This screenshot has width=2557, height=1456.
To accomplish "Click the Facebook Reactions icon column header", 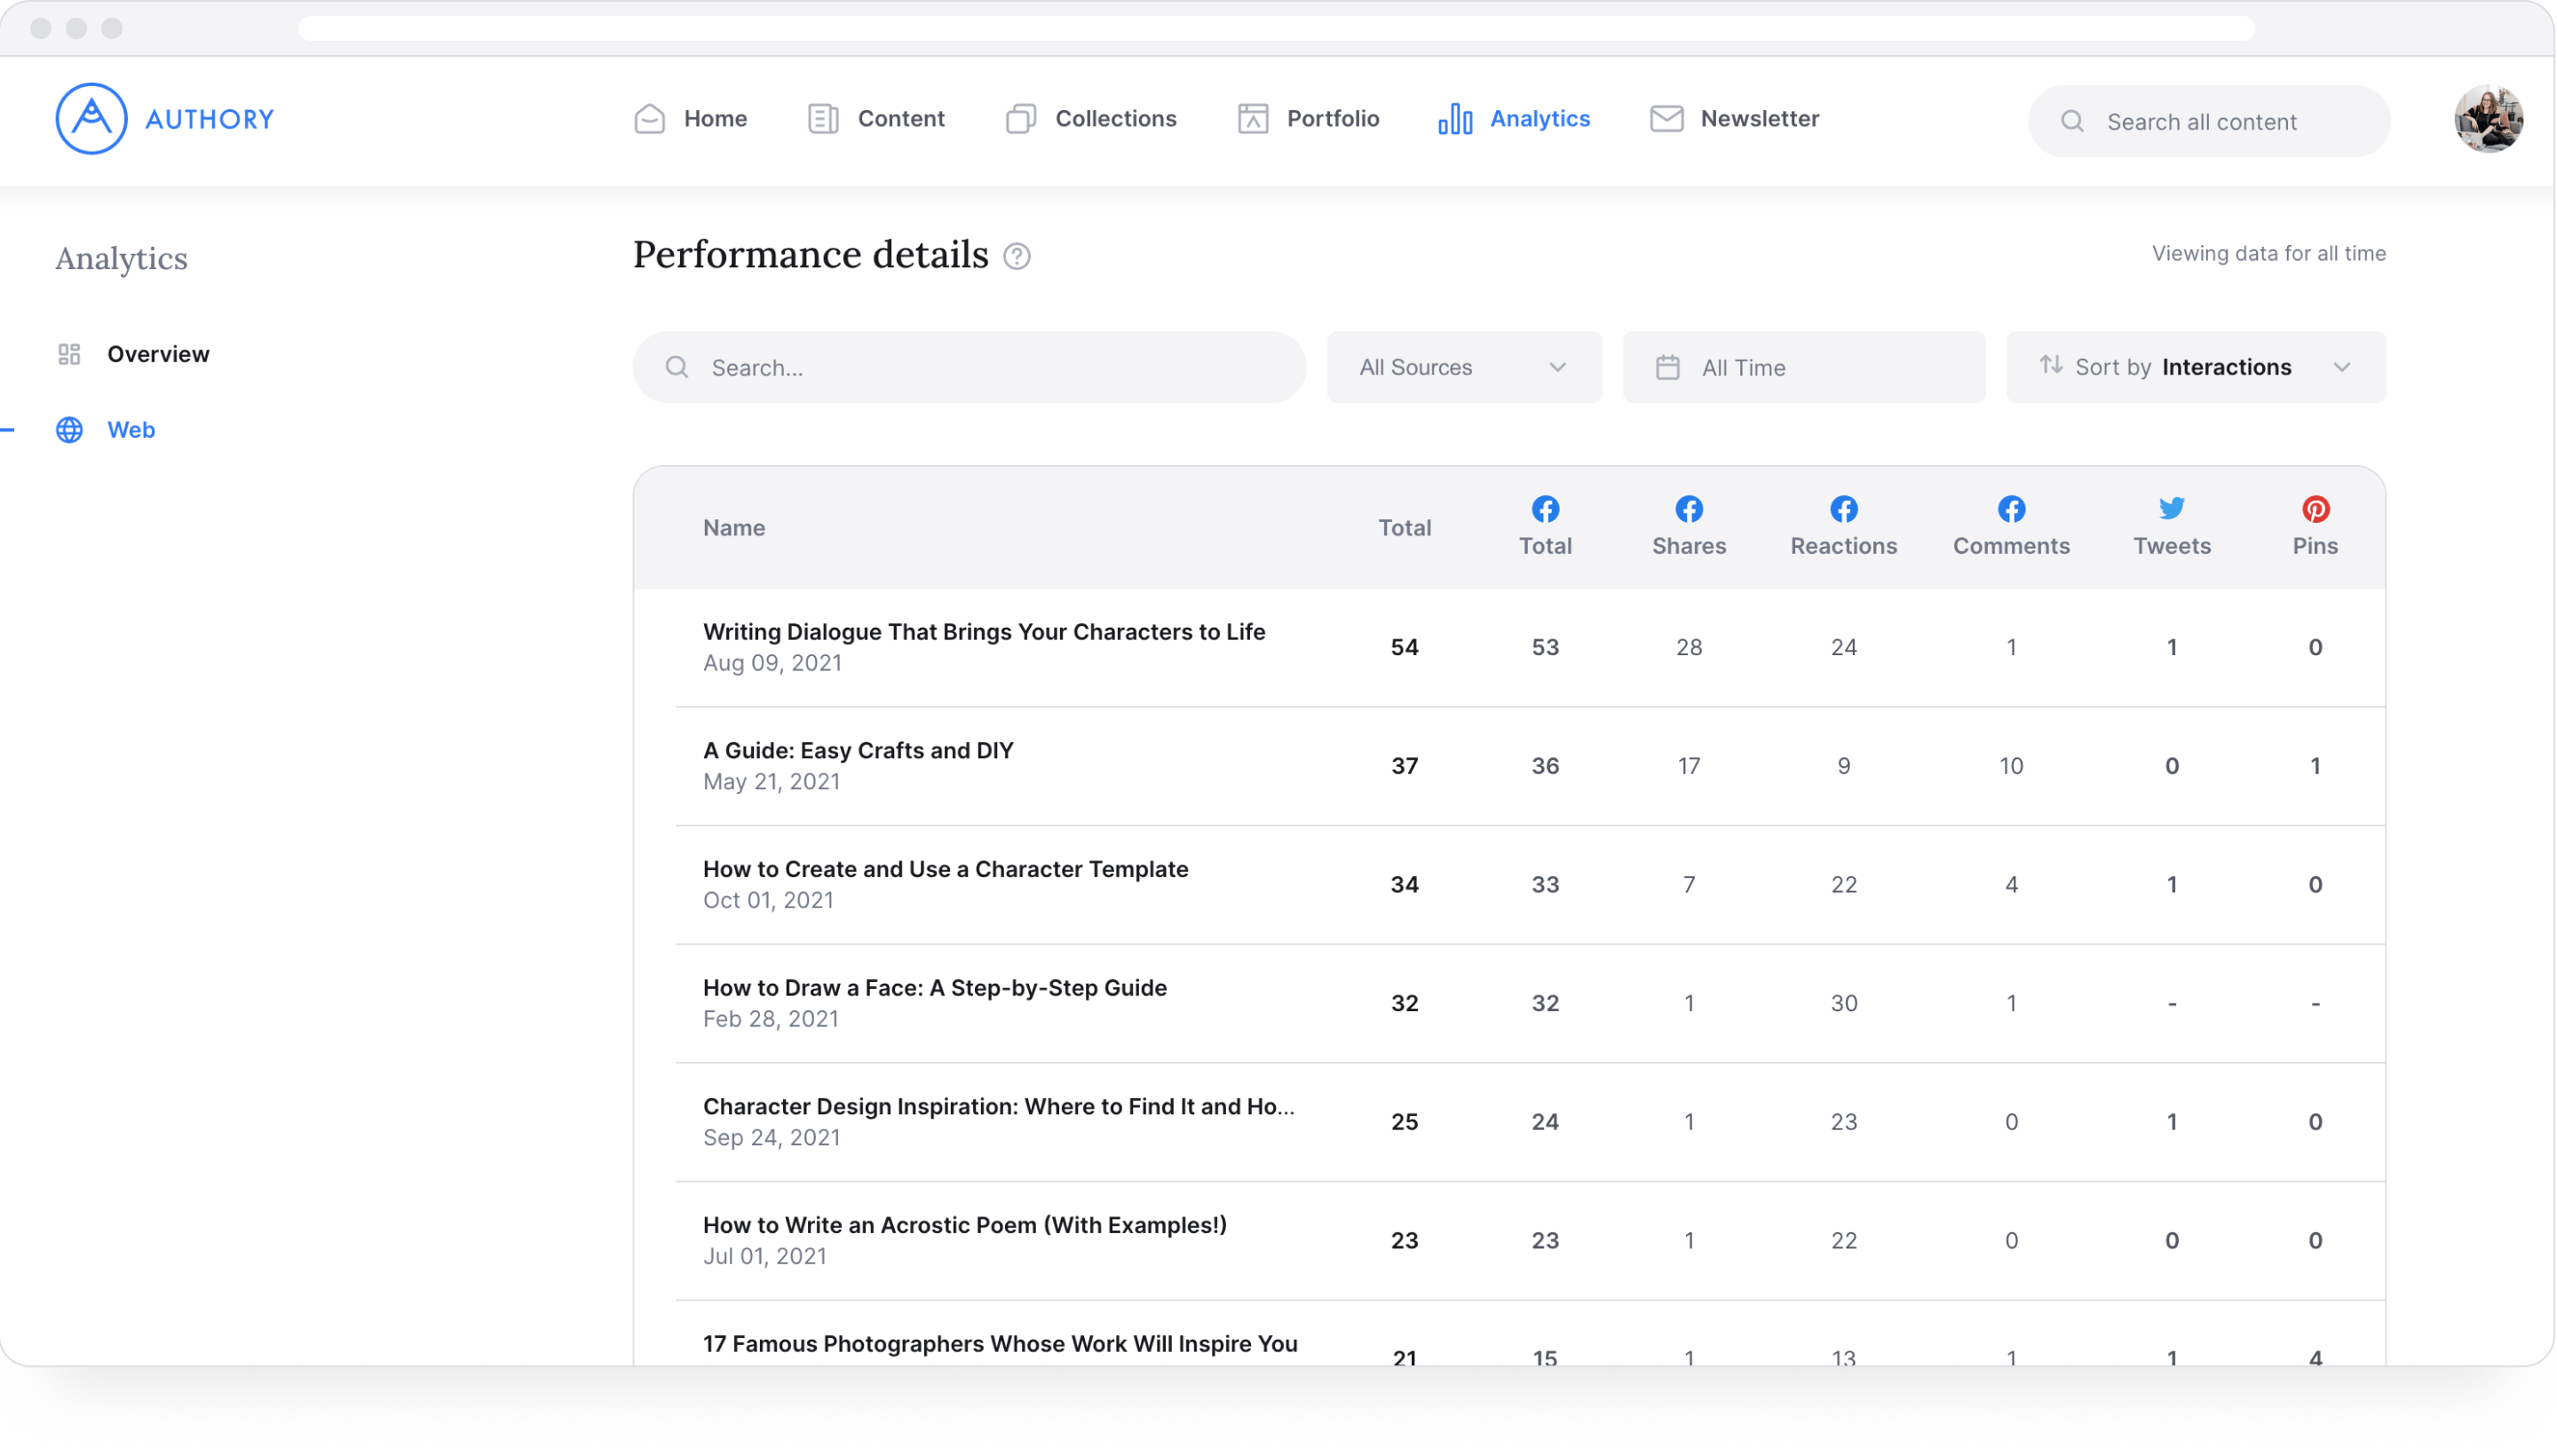I will point(1842,510).
